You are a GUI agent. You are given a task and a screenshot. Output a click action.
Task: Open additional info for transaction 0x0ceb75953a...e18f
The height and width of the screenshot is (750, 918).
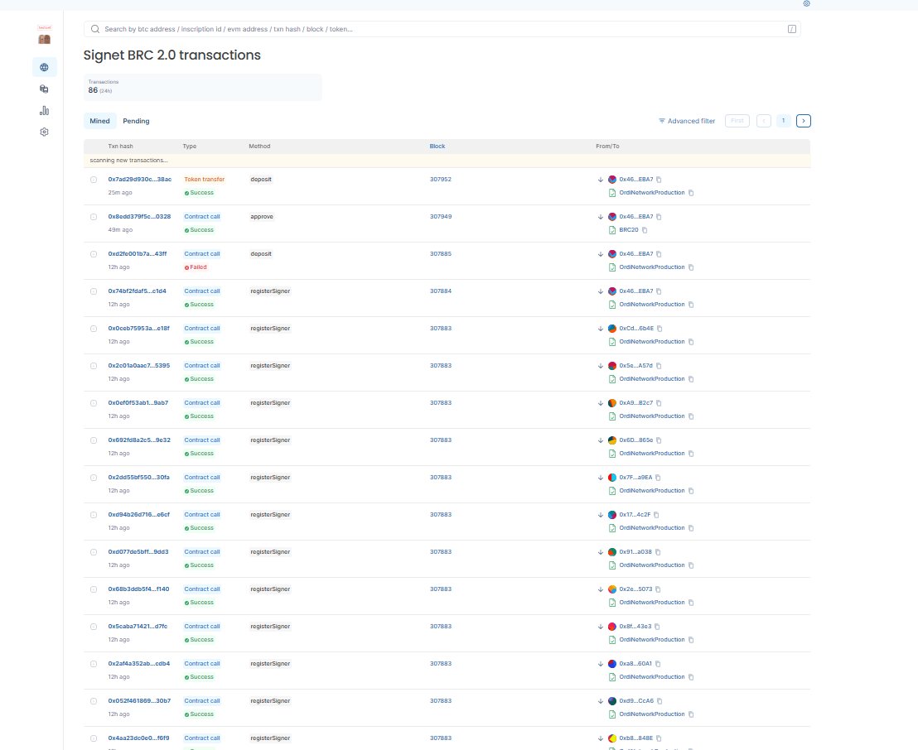point(94,329)
